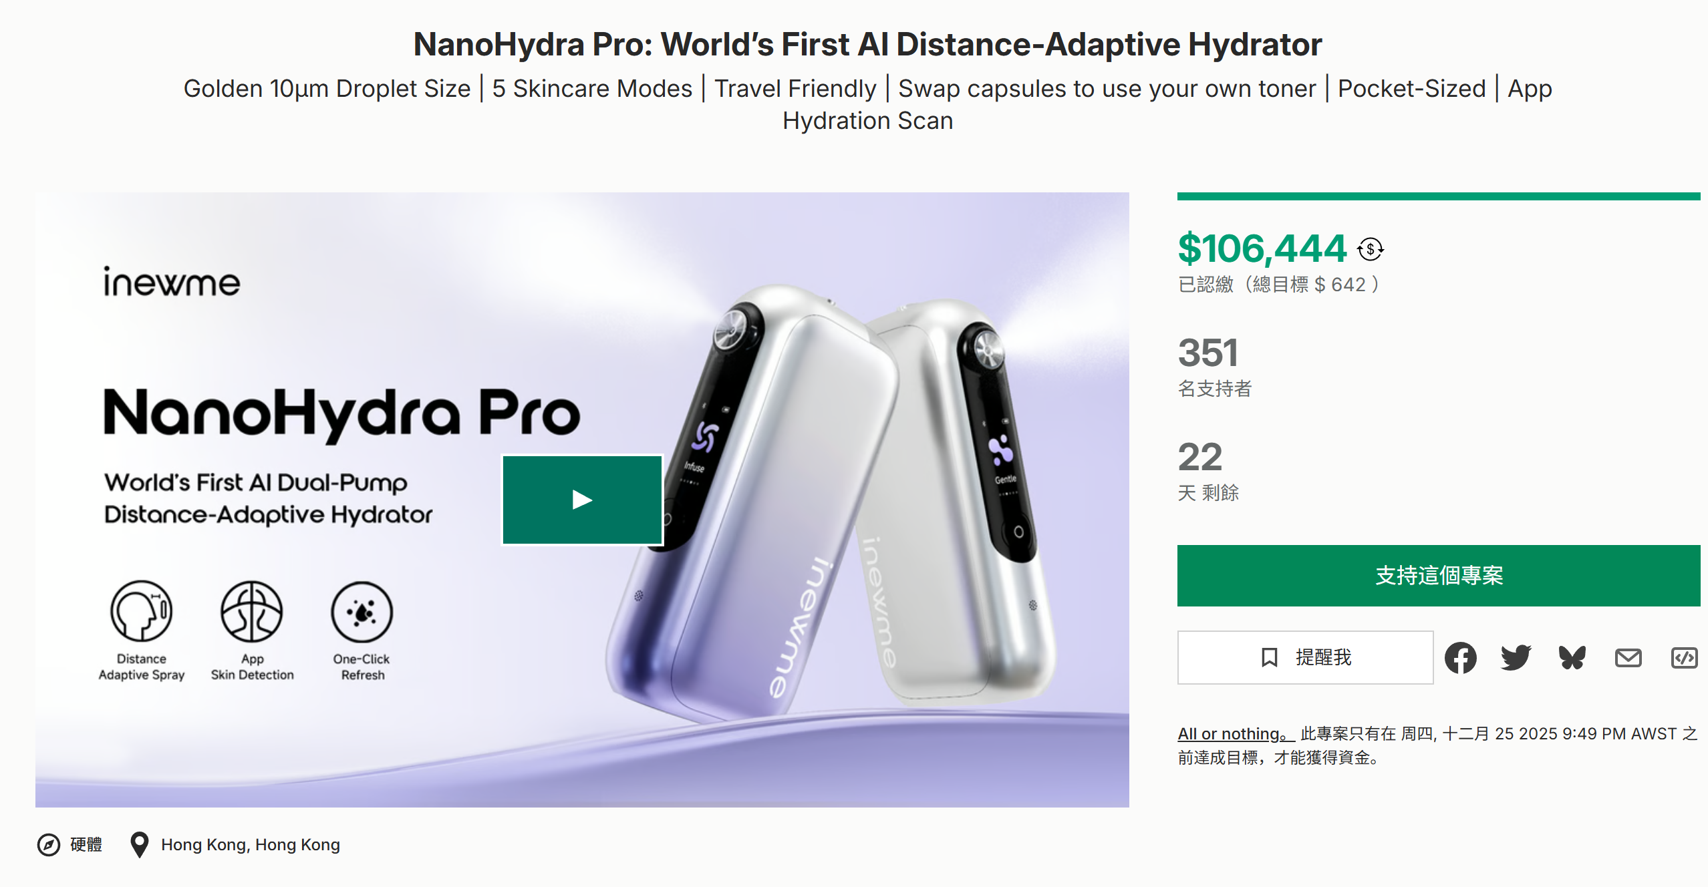Viewport: 1708px width, 887px height.
Task: Share the campaign via email
Action: pyautogui.click(x=1628, y=658)
